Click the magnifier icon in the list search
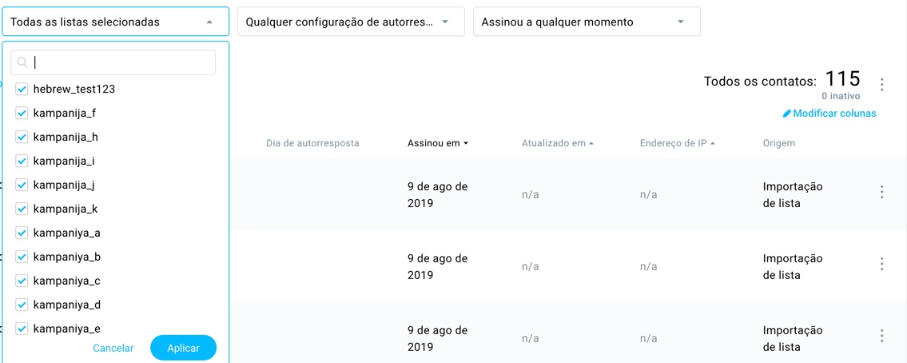 pos(22,62)
